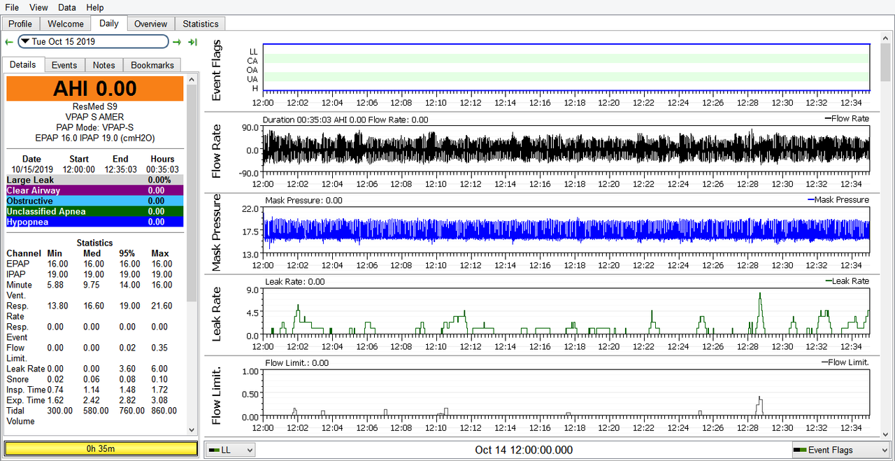
Task: Click the session start time 12:00:00
Action: (78, 169)
